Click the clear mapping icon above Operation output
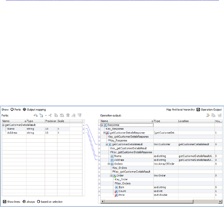Screen dimensions: 224x207 coord(220,115)
